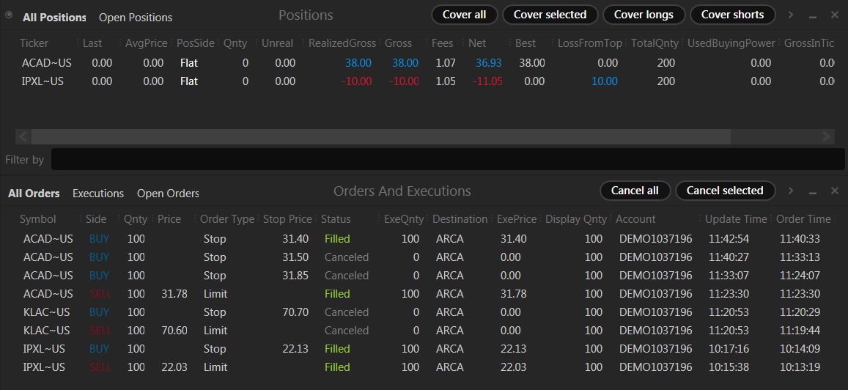Switch to the Executions tab
Image resolution: width=848 pixels, height=390 pixels.
[98, 193]
